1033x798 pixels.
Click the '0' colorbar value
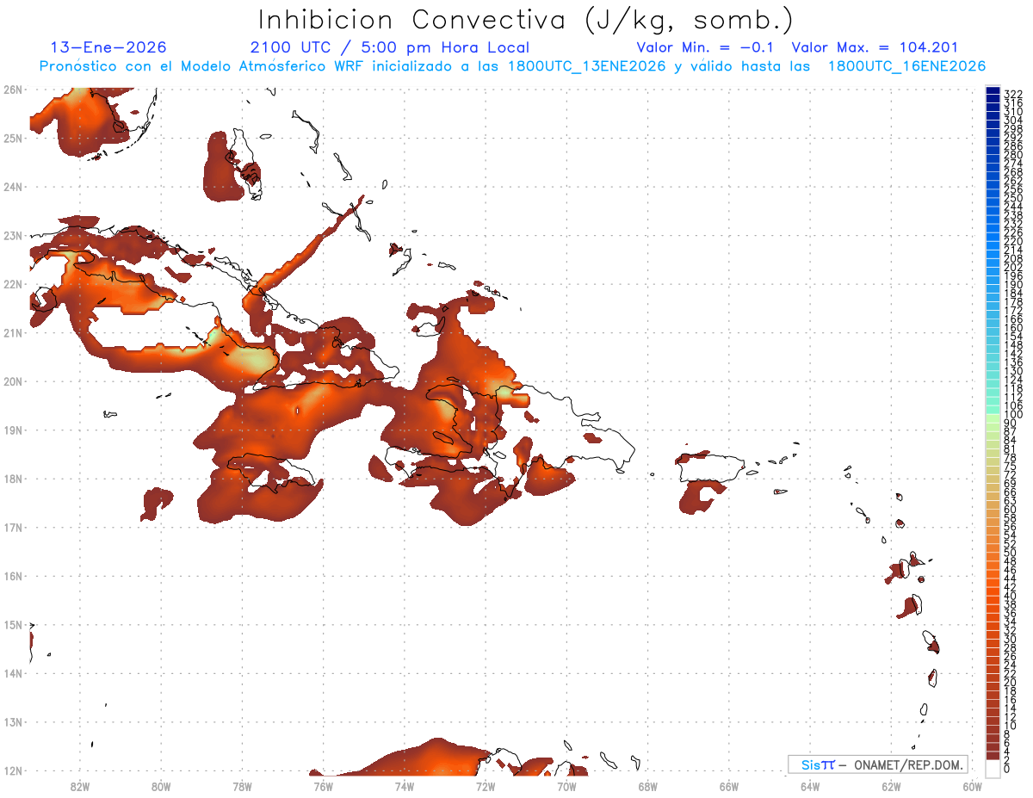[x=1007, y=769]
